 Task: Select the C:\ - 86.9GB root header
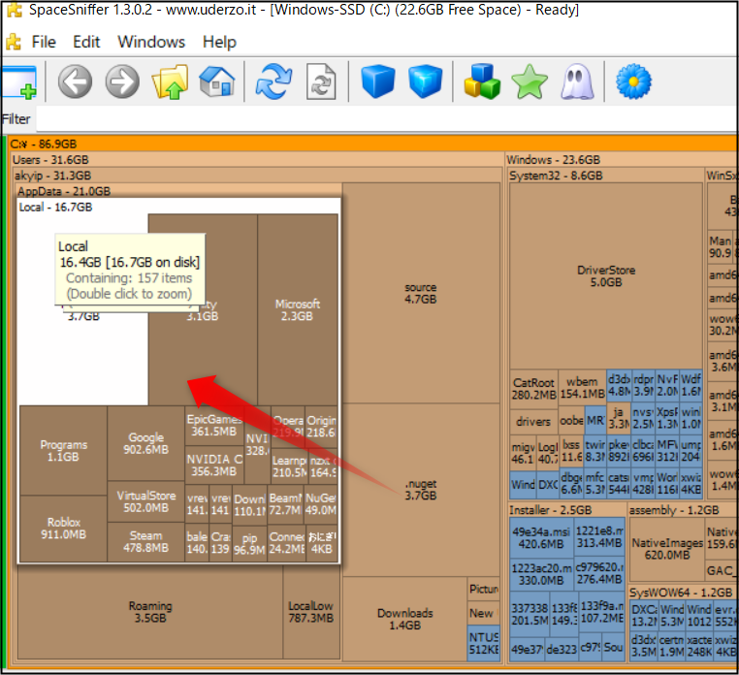point(372,144)
